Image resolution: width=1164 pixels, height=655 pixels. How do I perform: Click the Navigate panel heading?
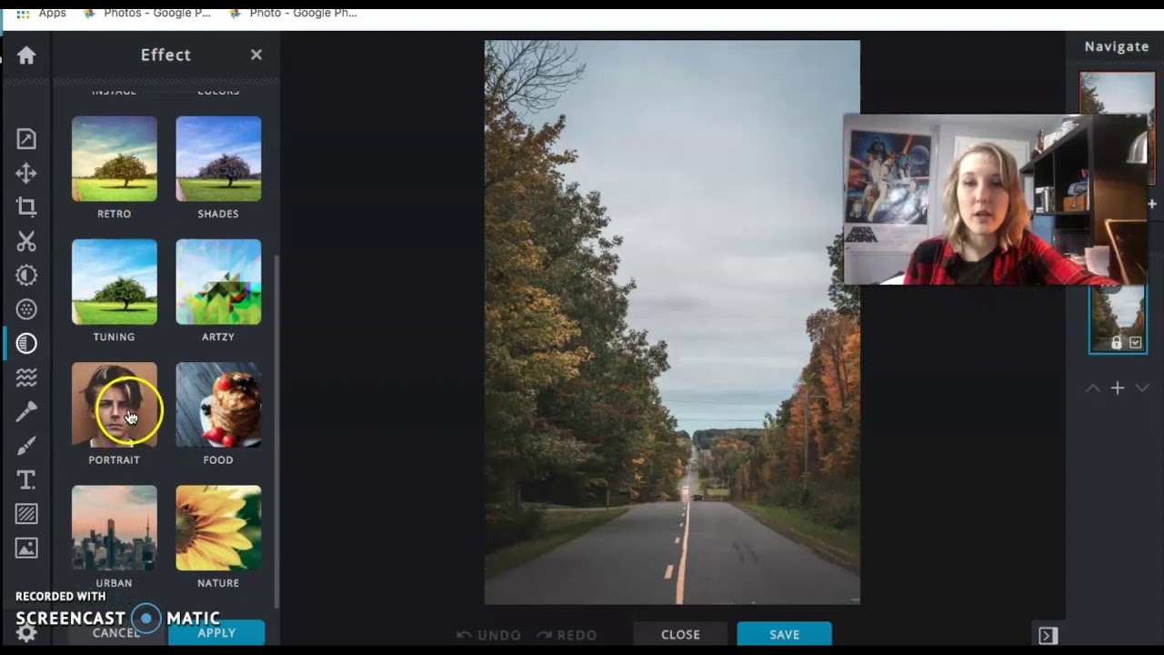(x=1117, y=46)
